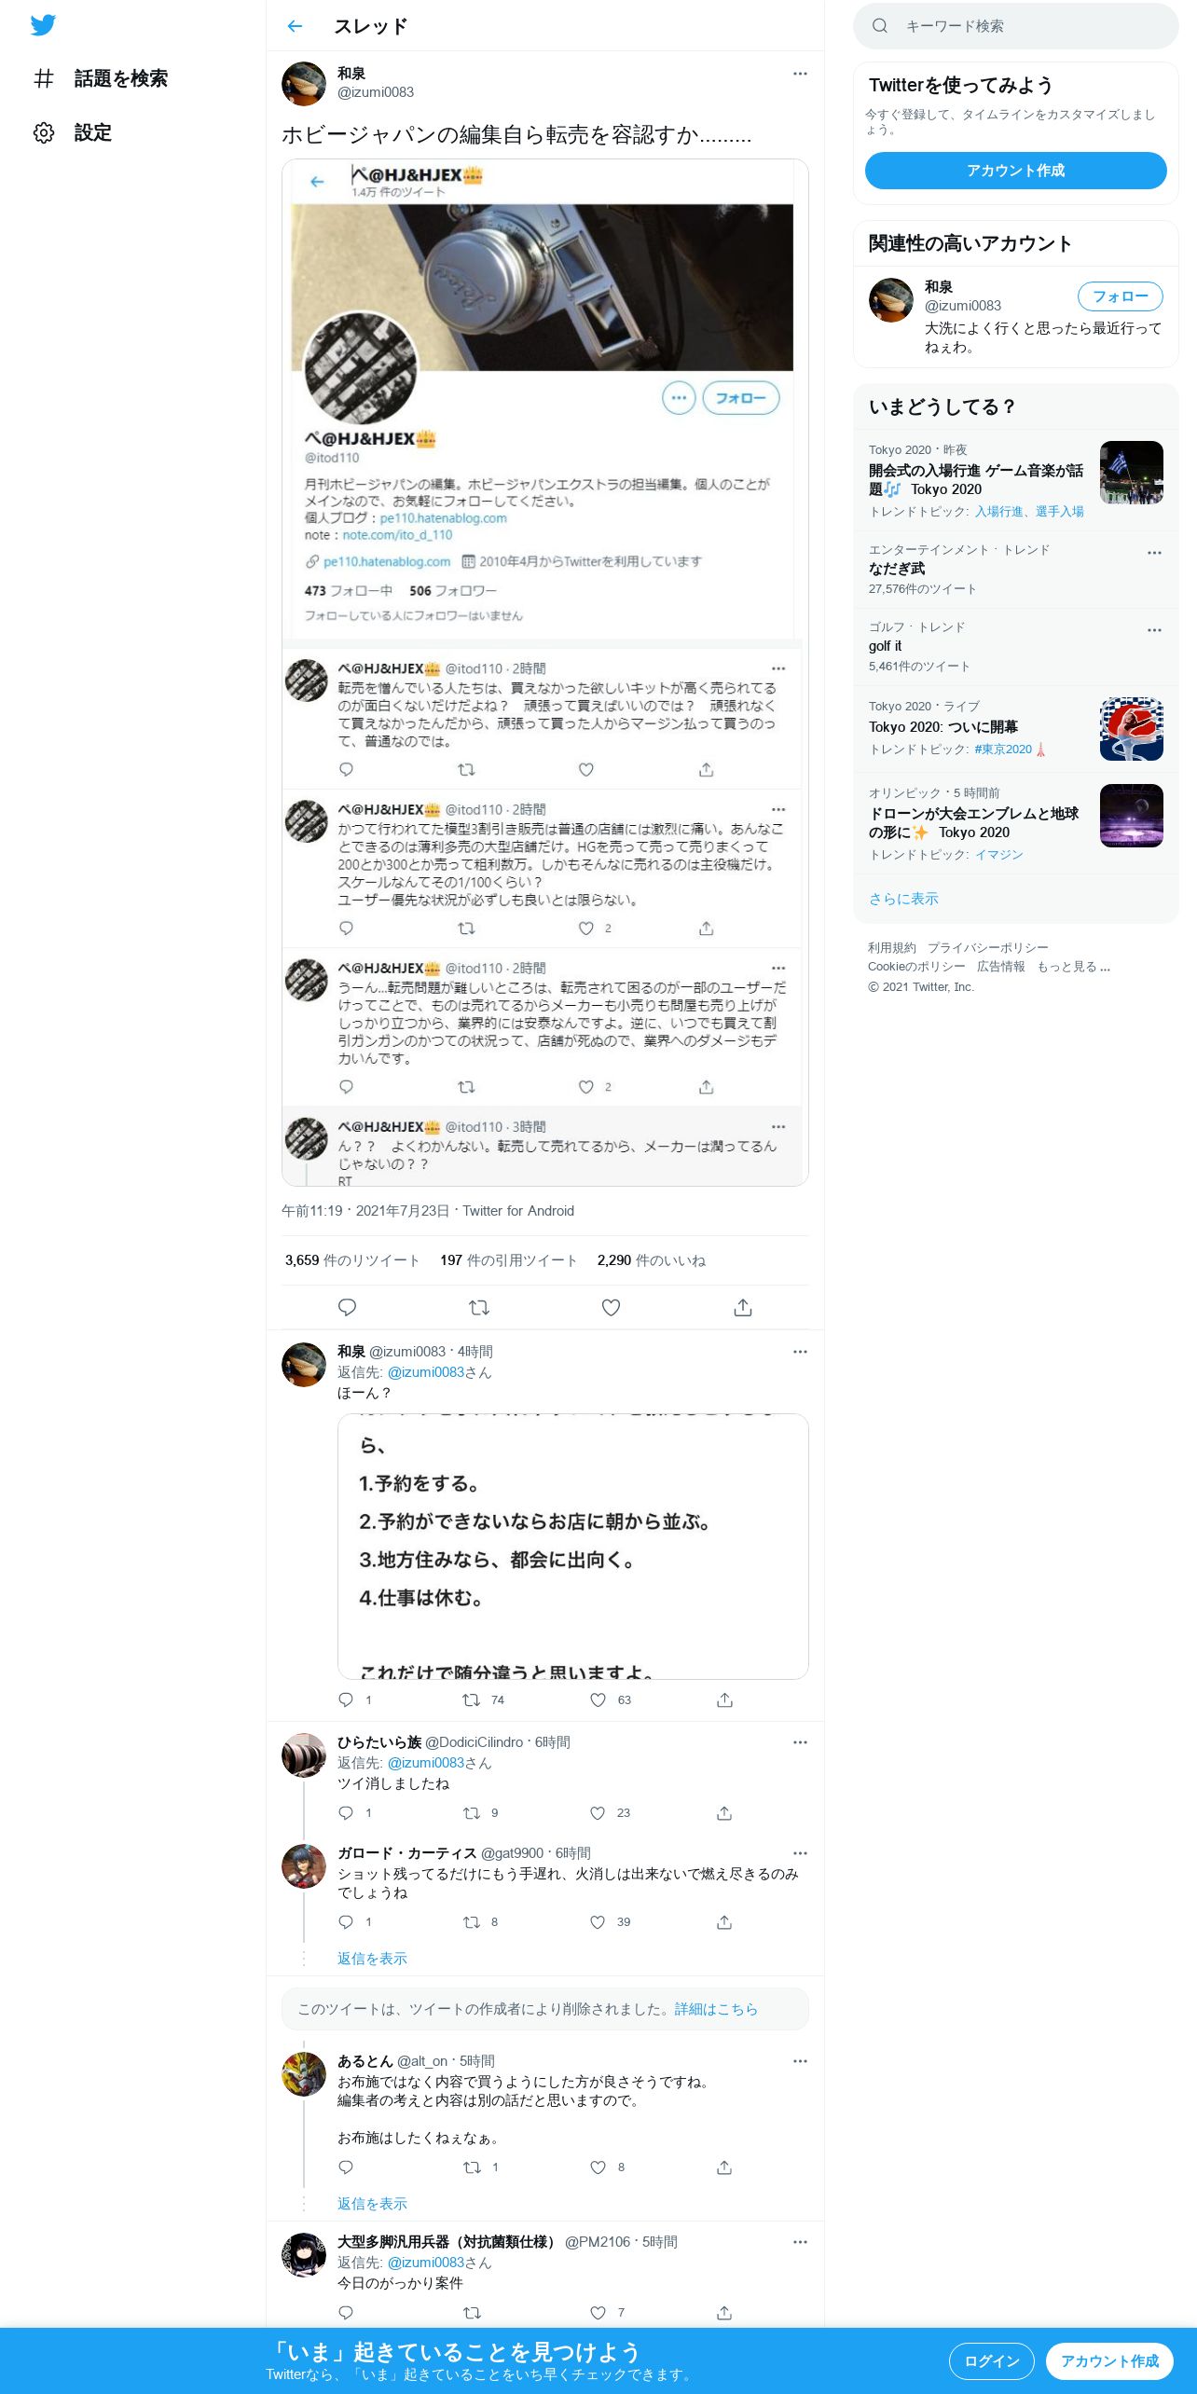The width and height of the screenshot is (1197, 2394).
Task: Follow 和泉 in related accounts
Action: pyautogui.click(x=1120, y=296)
